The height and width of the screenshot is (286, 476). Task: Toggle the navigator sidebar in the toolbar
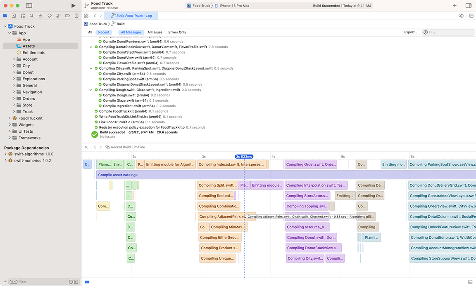(29, 5)
